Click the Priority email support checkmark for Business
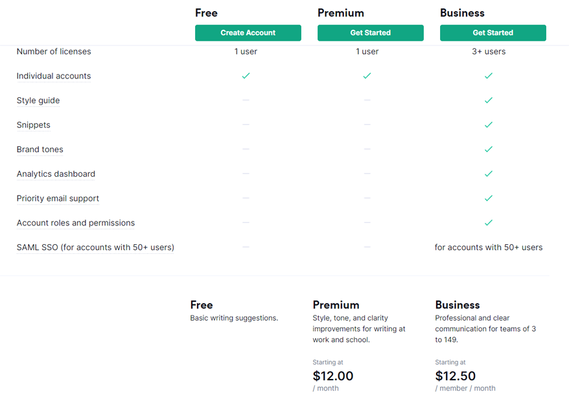Screen dimensions: 569x401 [489, 198]
